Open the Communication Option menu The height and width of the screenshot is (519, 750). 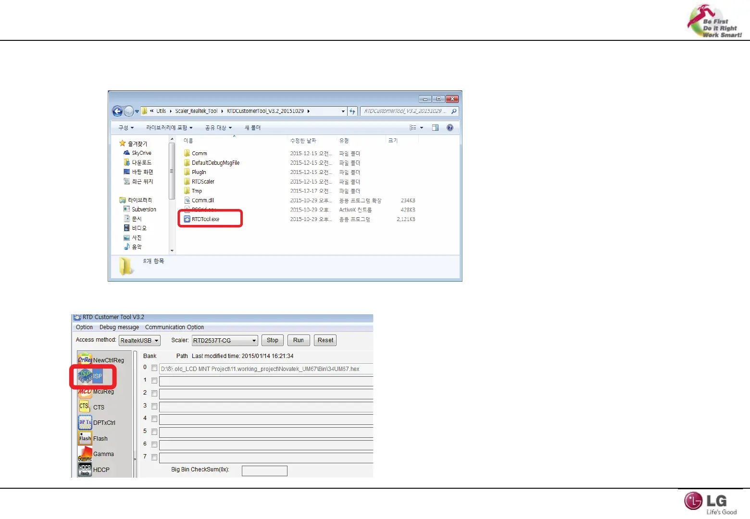coord(174,327)
